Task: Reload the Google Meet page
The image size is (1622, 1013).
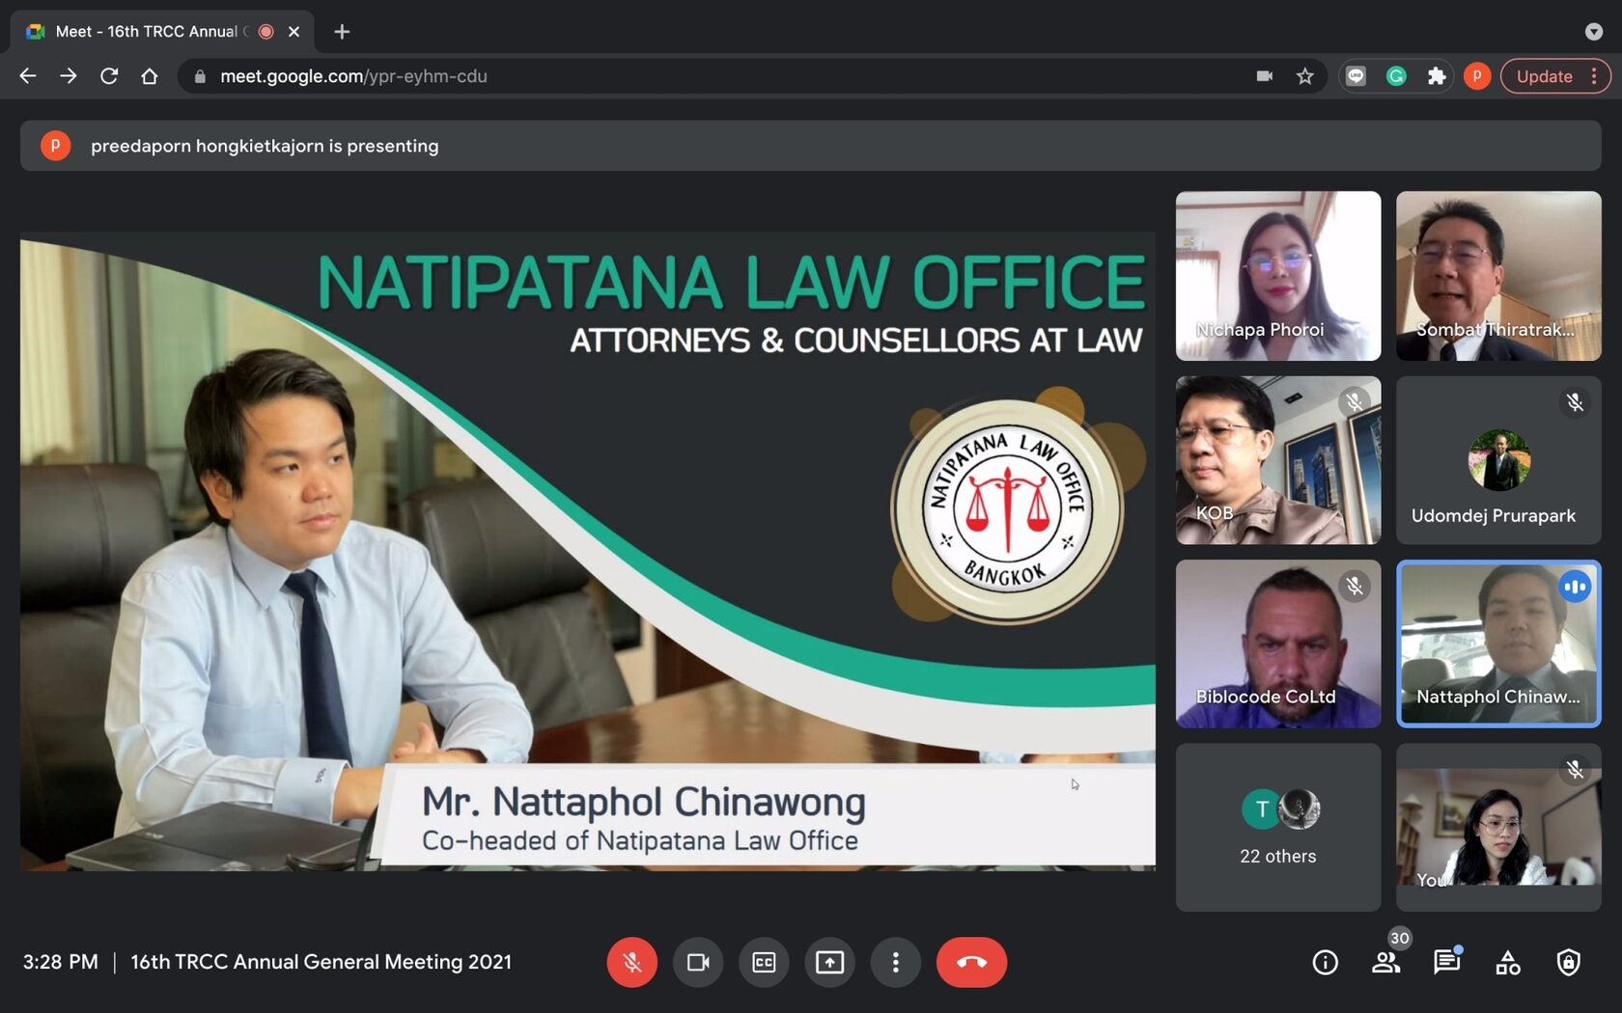Action: point(109,76)
